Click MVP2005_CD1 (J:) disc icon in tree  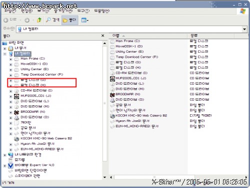16,96
